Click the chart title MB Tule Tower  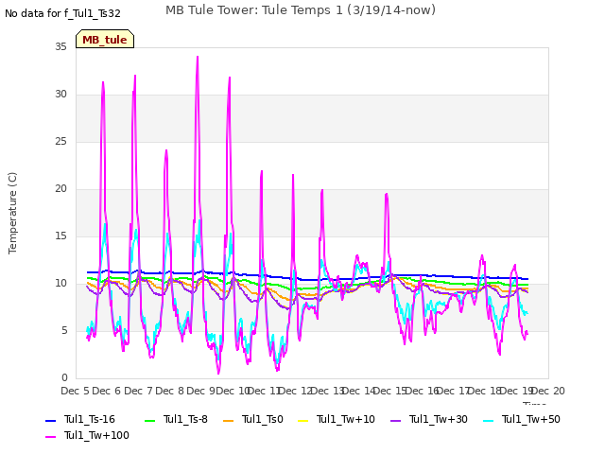pos(301,10)
